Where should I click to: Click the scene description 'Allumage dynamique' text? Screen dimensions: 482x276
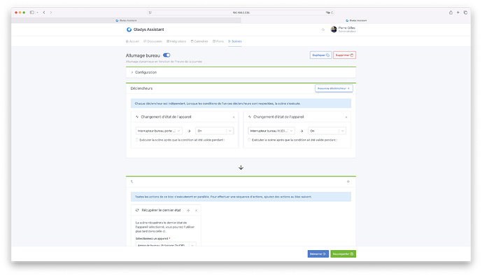click(x=164, y=62)
